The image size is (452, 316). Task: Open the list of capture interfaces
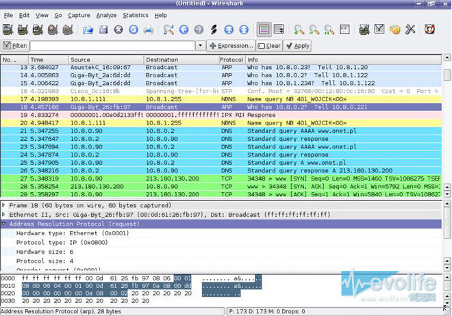[x=8, y=29]
